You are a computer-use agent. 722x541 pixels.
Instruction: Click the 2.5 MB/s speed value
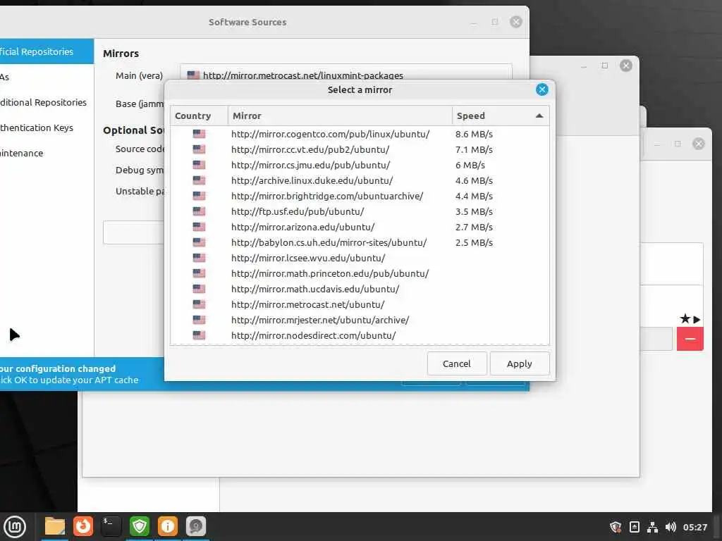[x=474, y=242]
